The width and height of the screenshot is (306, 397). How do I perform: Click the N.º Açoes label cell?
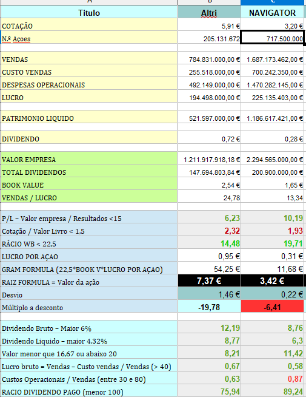click(x=89, y=38)
